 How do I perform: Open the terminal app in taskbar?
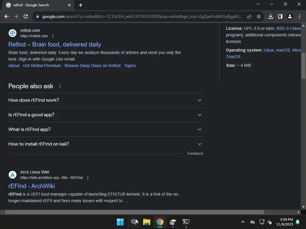click(186, 222)
